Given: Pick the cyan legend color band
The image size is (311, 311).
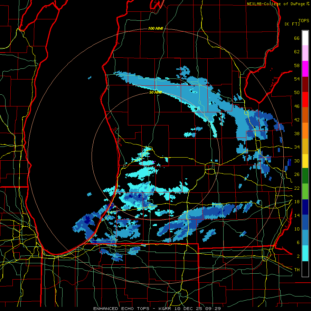Looking at the screenshot, I should (x=305, y=253).
